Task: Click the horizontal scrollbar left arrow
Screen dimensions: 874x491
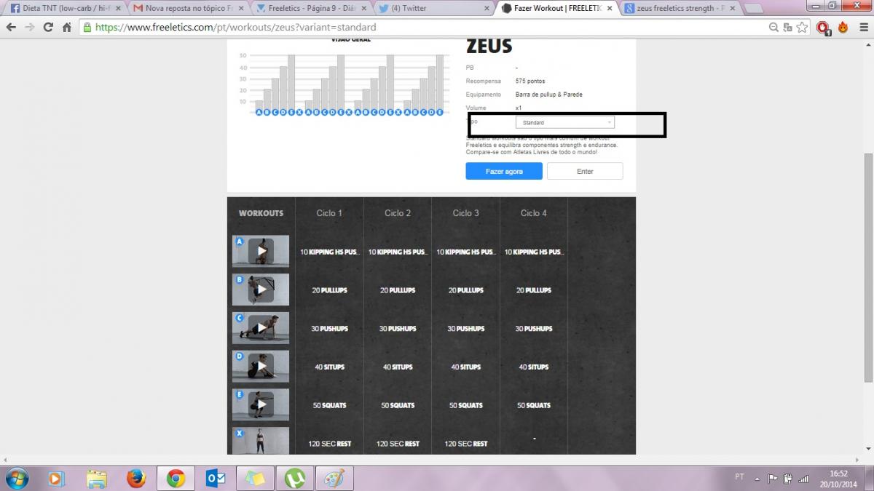Action: pyautogui.click(x=5, y=460)
